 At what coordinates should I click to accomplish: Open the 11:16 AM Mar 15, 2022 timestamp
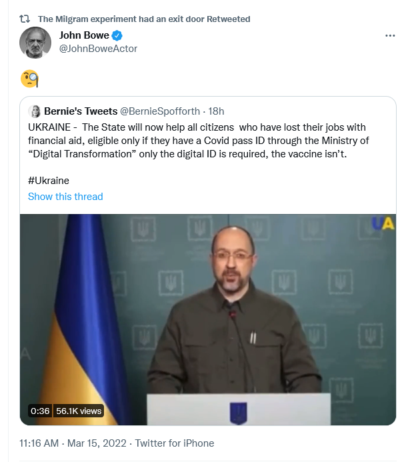tap(73, 443)
